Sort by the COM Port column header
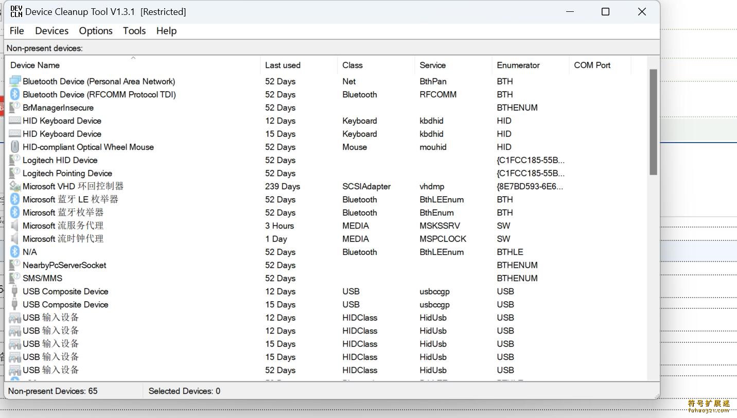737x418 pixels. coord(600,65)
